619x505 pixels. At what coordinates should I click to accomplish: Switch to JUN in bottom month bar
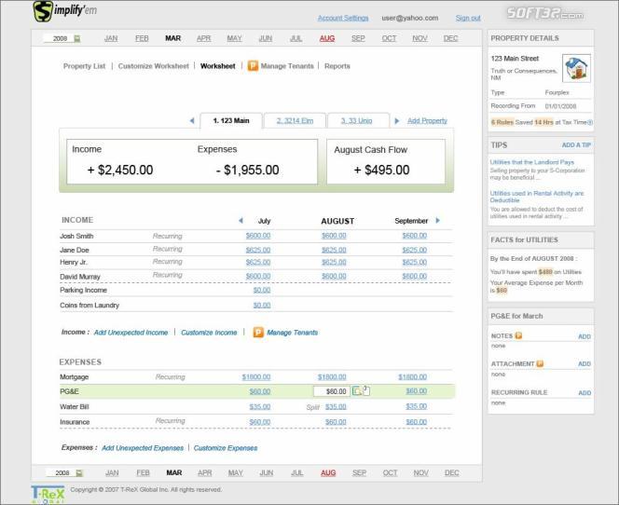(x=266, y=472)
